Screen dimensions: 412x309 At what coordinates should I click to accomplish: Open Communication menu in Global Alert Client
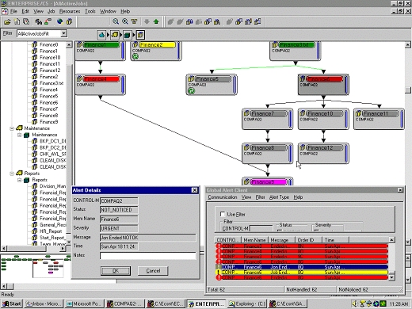coord(223,197)
